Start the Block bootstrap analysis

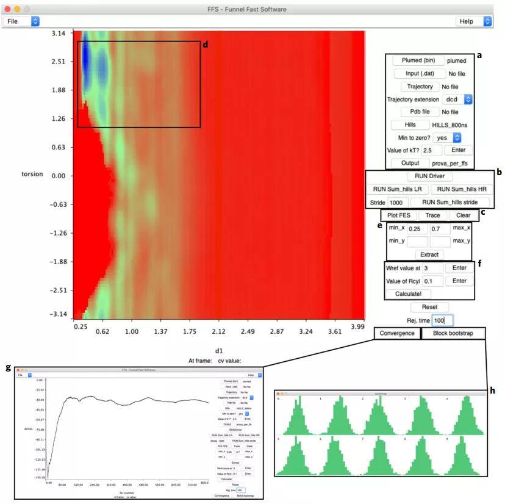point(454,334)
